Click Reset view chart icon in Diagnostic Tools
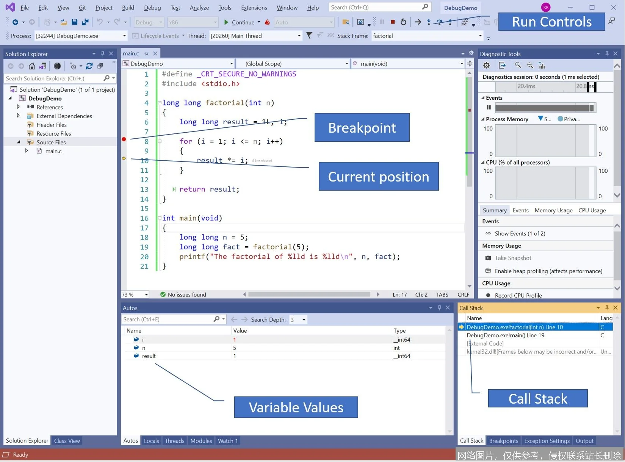The height and width of the screenshot is (462, 625). pyautogui.click(x=542, y=65)
